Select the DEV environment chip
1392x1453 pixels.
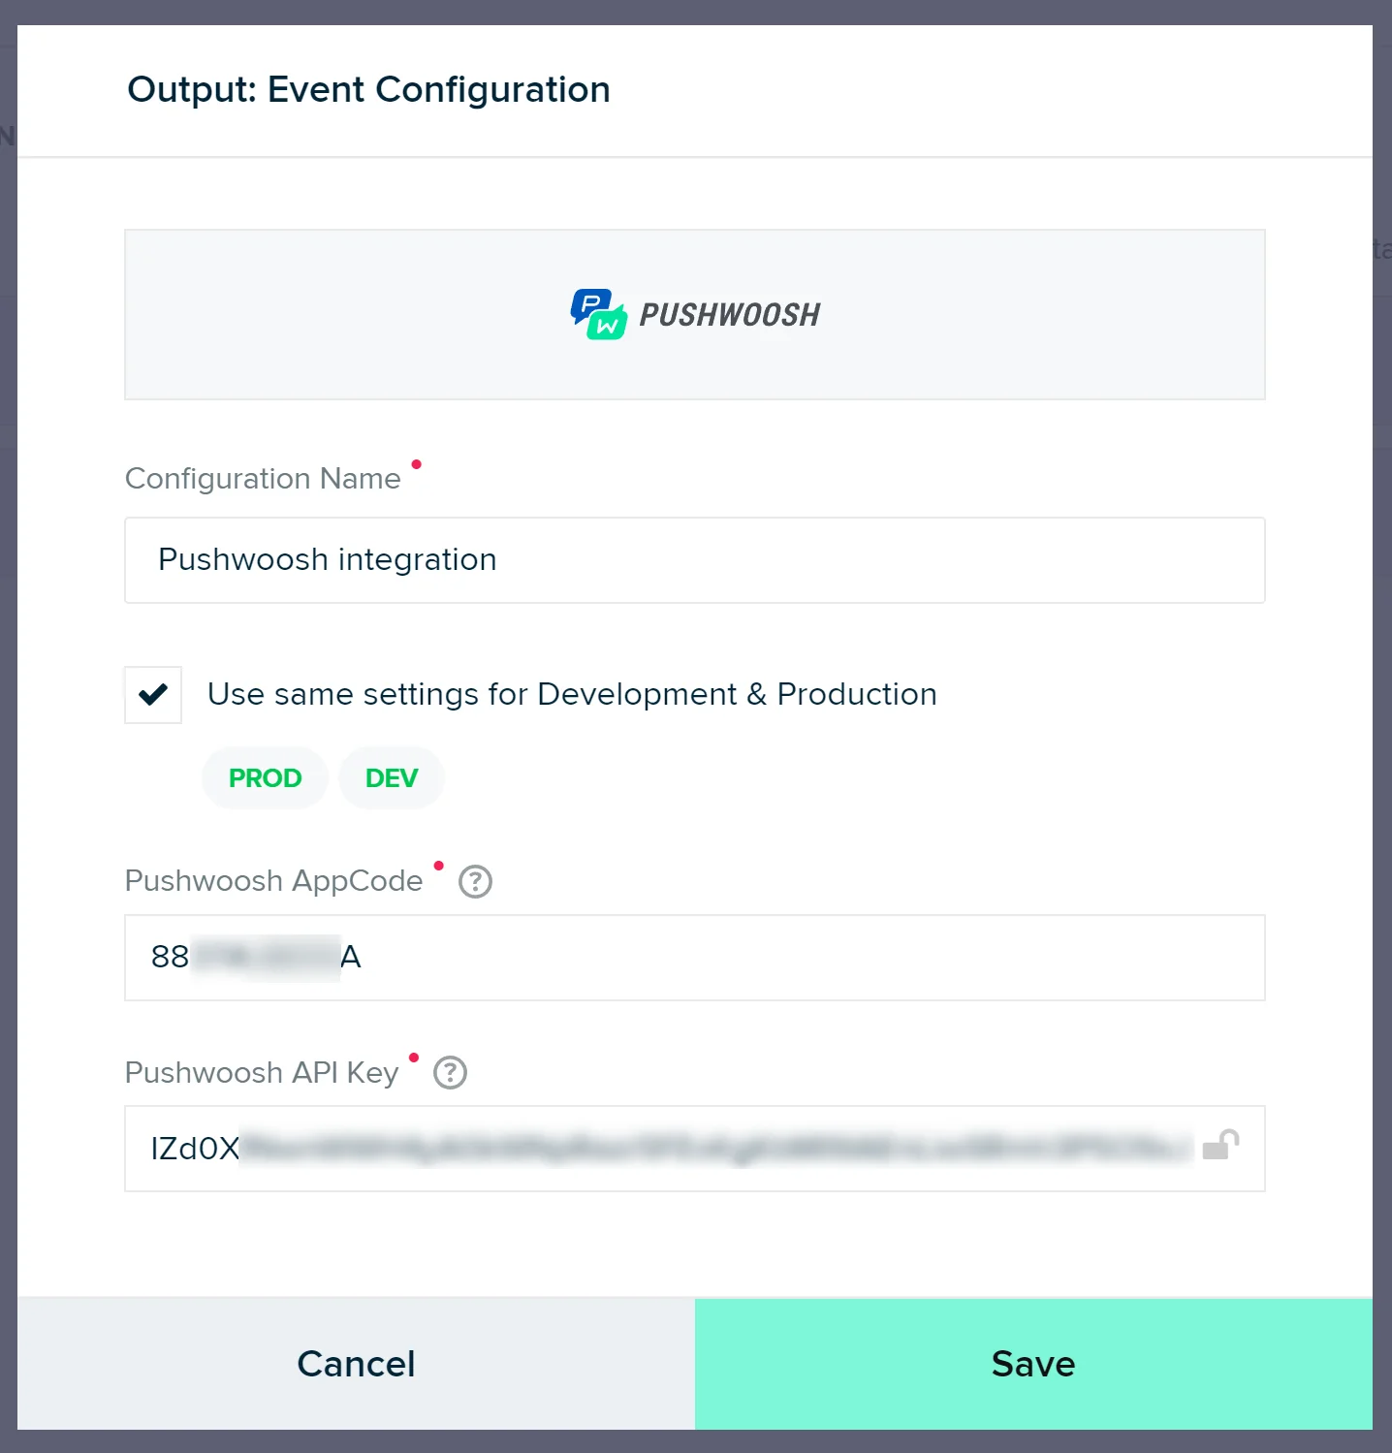click(392, 778)
